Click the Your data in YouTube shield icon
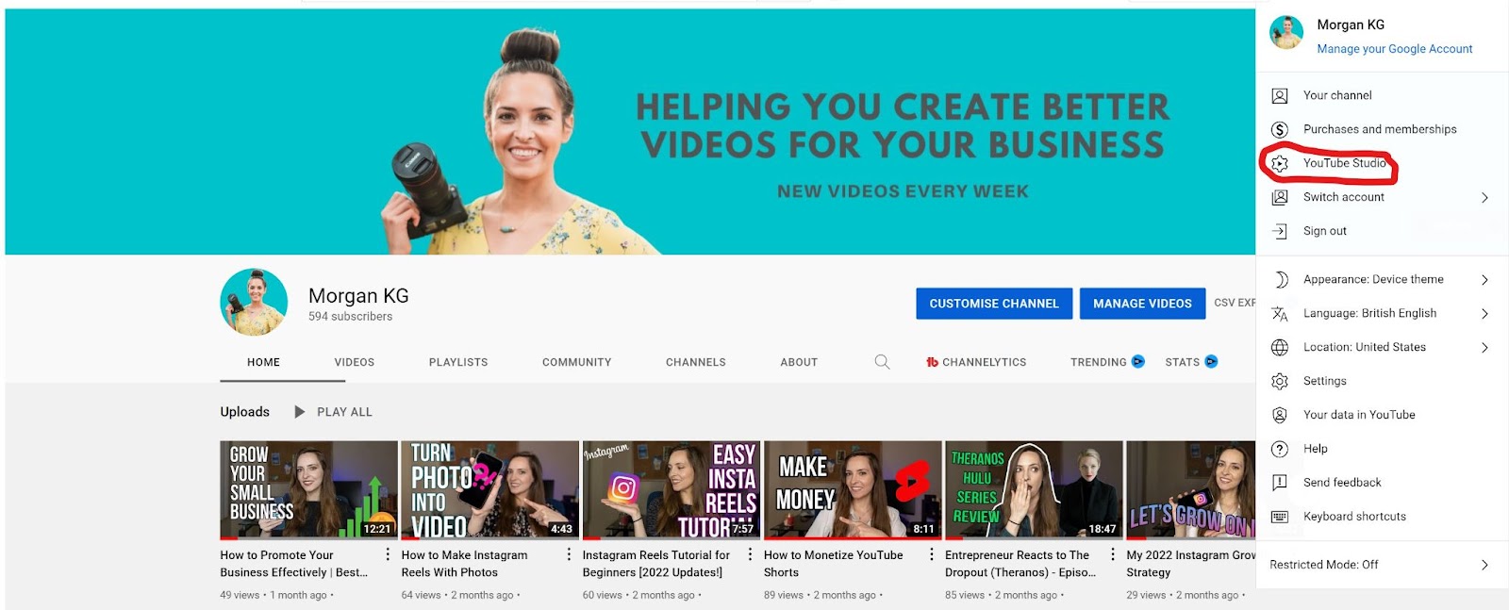Screen dimensions: 1509x610 (x=1280, y=415)
